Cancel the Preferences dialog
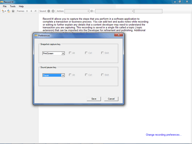This screenshot has width=192, height=144. (111, 99)
